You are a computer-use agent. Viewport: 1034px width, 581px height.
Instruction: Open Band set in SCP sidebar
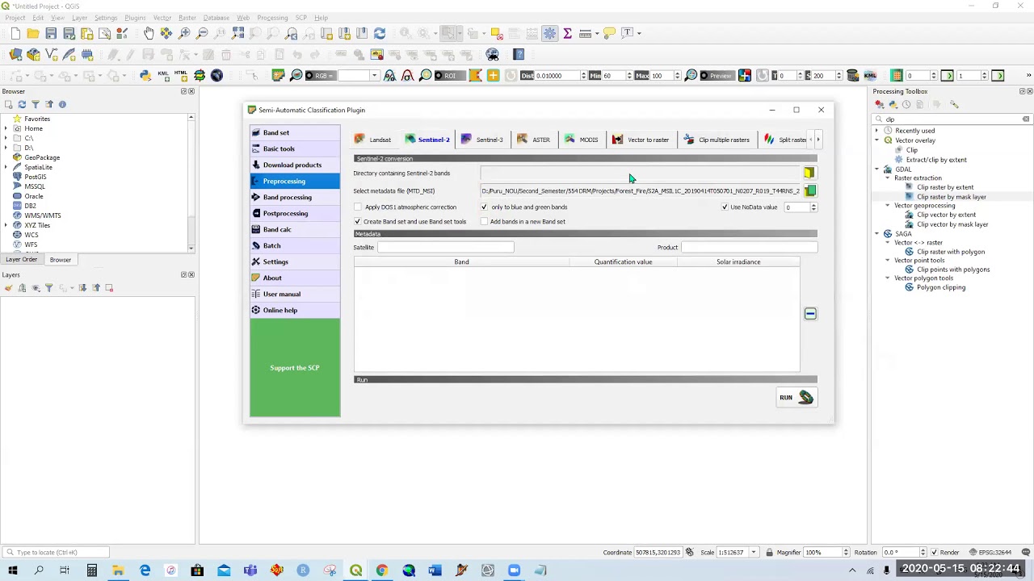(295, 132)
